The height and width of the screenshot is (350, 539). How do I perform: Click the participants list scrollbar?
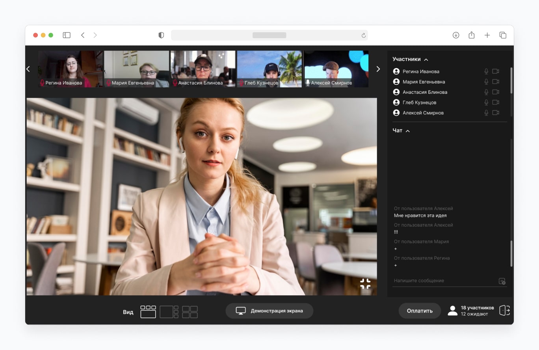[511, 80]
